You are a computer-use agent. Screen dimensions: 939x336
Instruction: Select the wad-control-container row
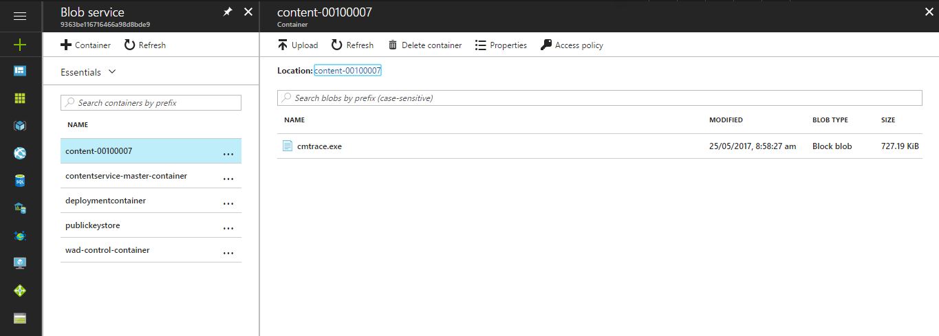tap(151, 250)
